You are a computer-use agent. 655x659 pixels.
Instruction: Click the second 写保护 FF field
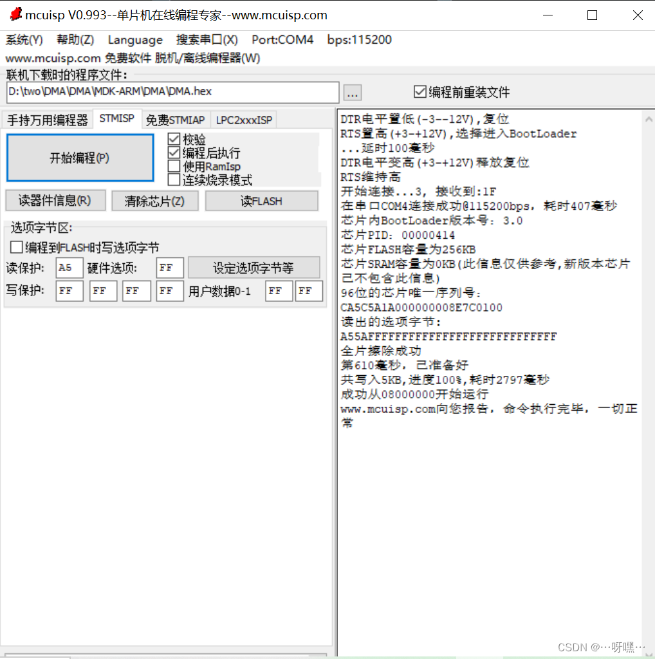tap(103, 291)
